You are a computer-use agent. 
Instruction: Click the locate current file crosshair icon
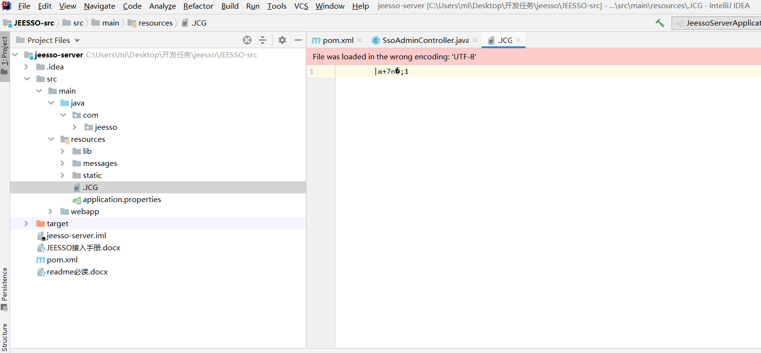(247, 40)
